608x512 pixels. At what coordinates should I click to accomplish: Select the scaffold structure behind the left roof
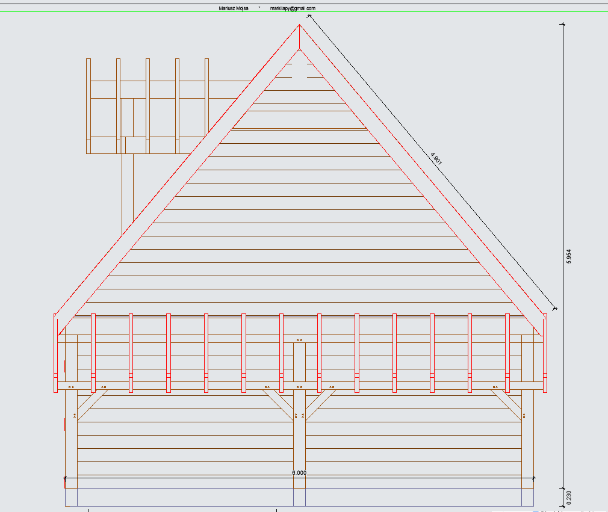pyautogui.click(x=147, y=105)
